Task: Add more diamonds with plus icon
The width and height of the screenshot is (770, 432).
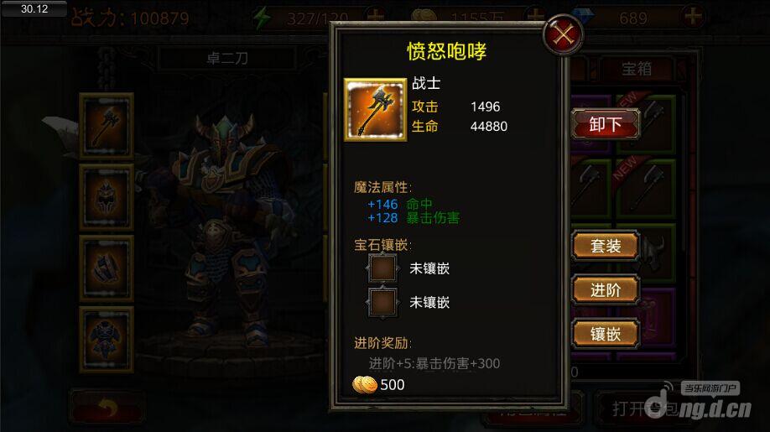Action: click(693, 18)
